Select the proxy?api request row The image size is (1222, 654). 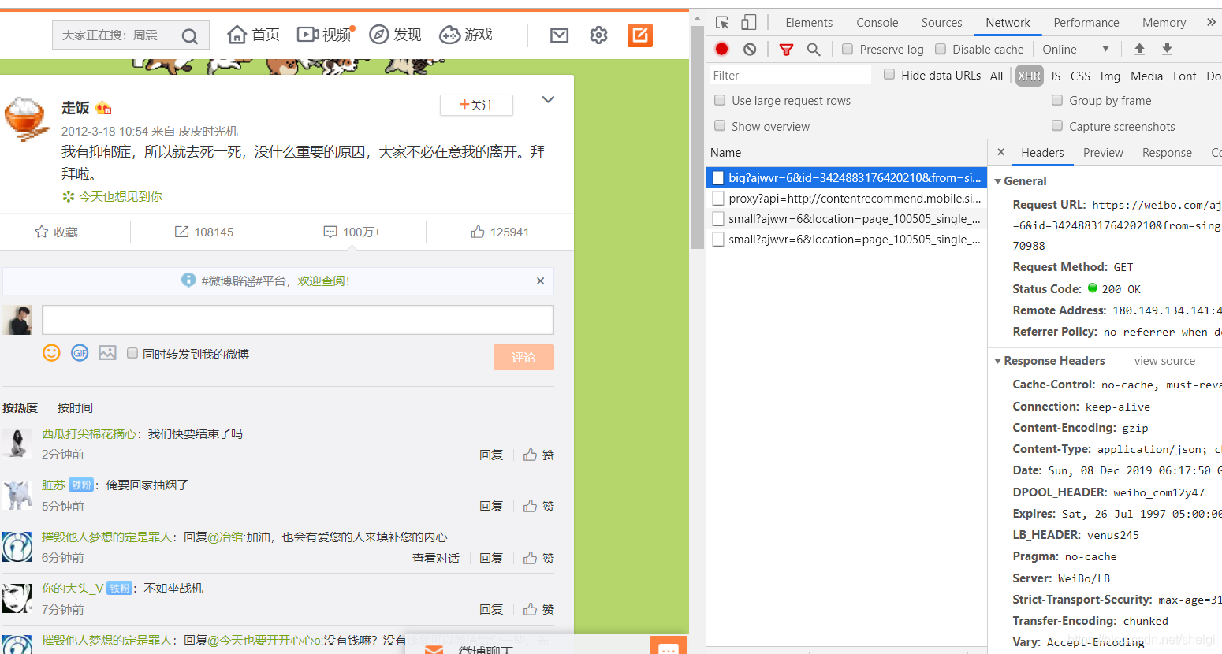pos(847,199)
